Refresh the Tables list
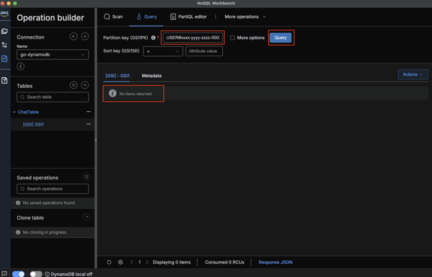This screenshot has width=432, height=277. pyautogui.click(x=74, y=85)
